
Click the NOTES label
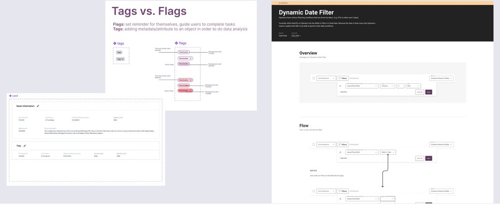(x=314, y=171)
